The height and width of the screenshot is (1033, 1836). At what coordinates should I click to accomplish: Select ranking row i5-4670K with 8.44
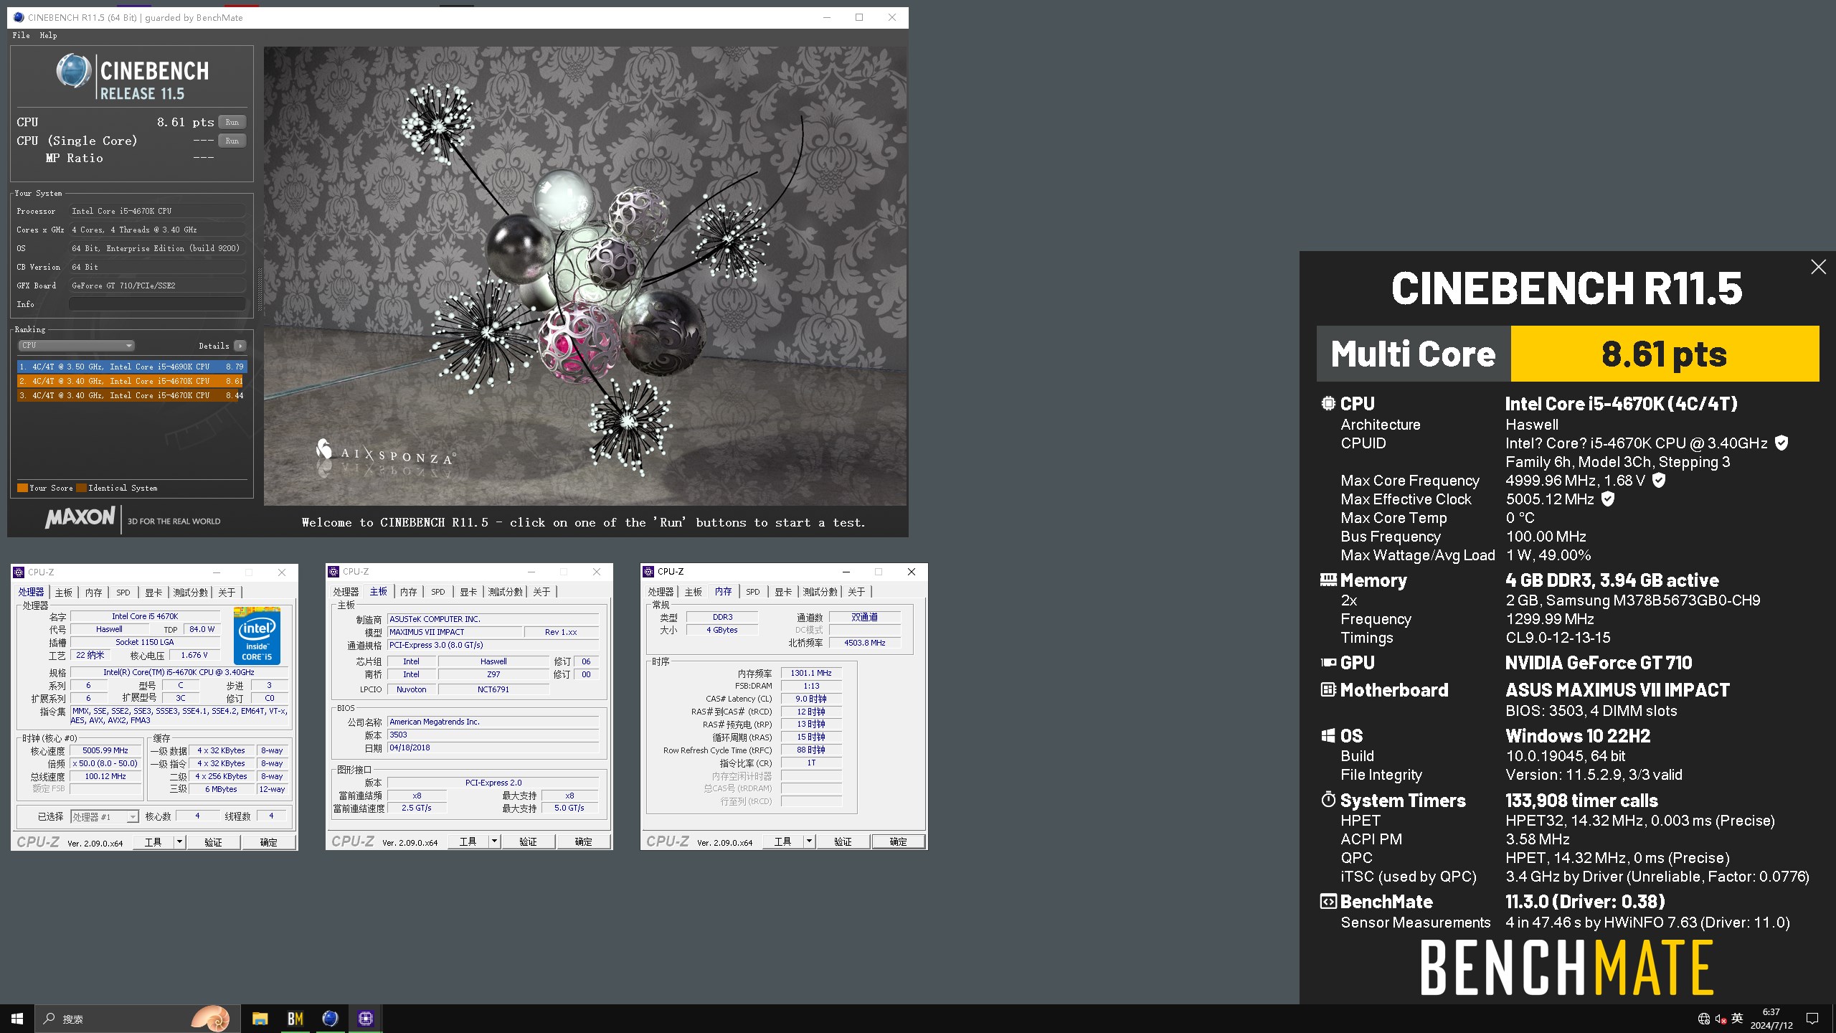click(131, 395)
